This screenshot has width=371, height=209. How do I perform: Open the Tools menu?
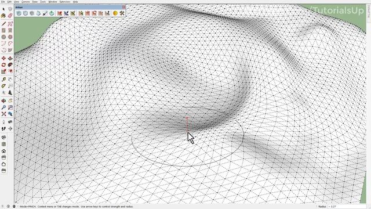43,2
